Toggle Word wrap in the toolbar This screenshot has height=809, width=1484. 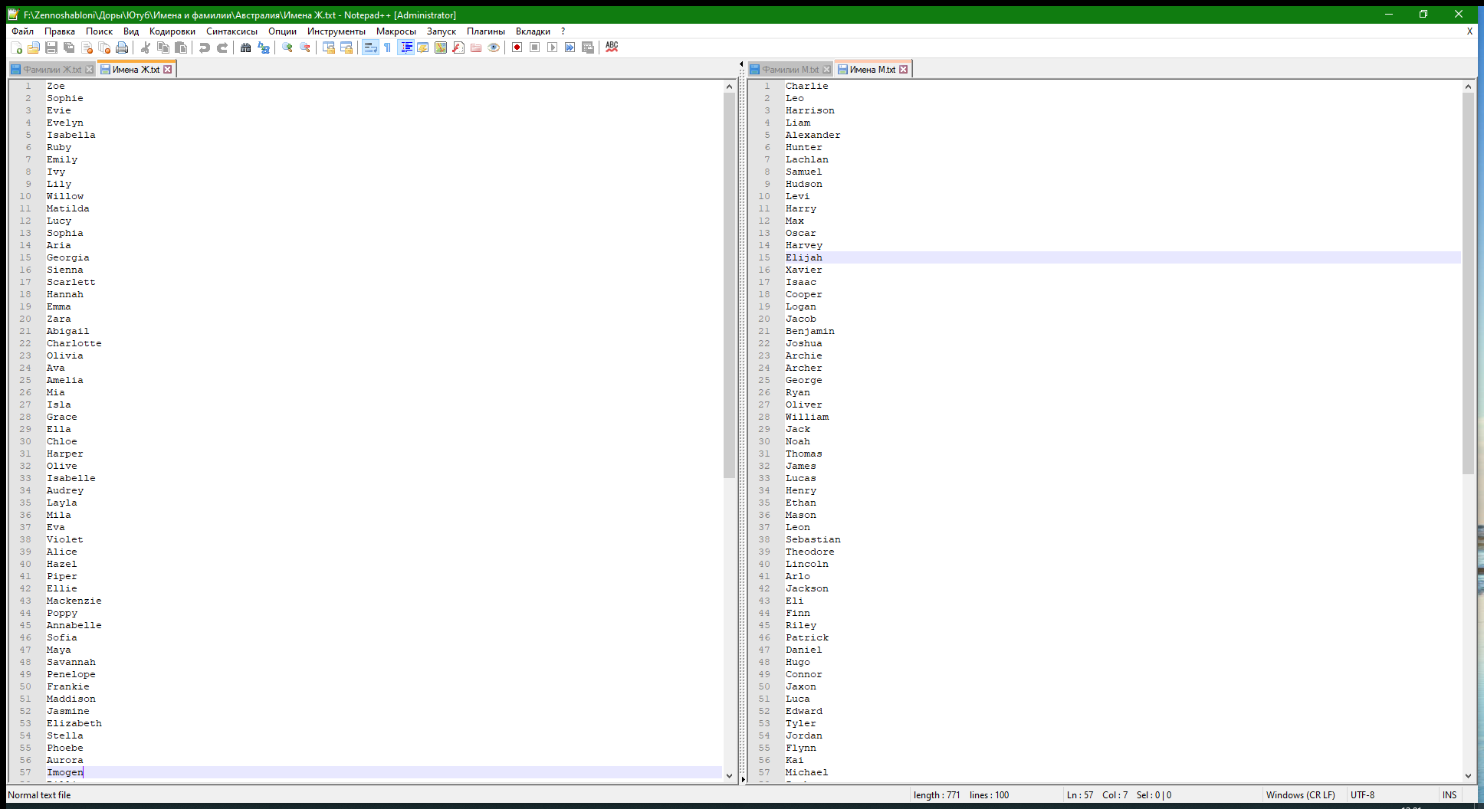coord(370,47)
